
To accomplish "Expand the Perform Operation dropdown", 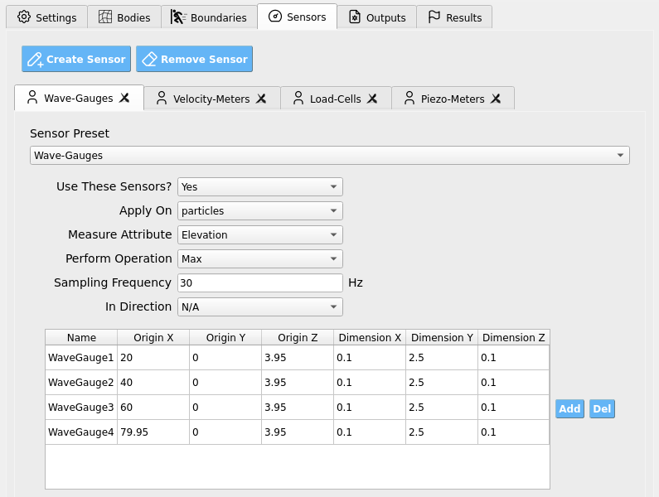I will click(259, 258).
